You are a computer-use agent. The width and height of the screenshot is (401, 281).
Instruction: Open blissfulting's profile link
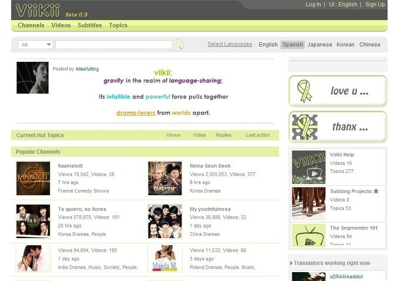click(x=87, y=69)
